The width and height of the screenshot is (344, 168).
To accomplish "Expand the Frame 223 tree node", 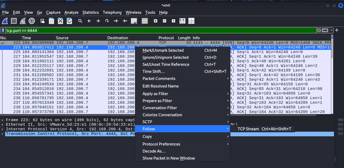I will [x=3, y=120].
